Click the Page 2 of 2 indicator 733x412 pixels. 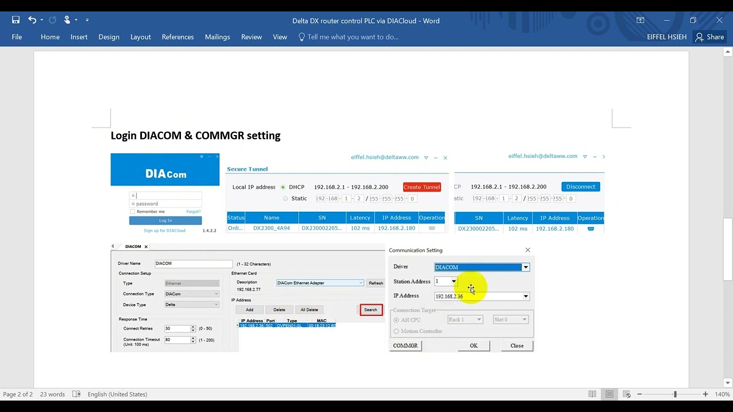18,394
